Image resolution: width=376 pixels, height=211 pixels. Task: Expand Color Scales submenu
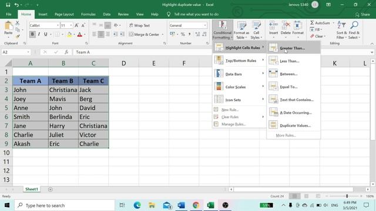coord(239,87)
